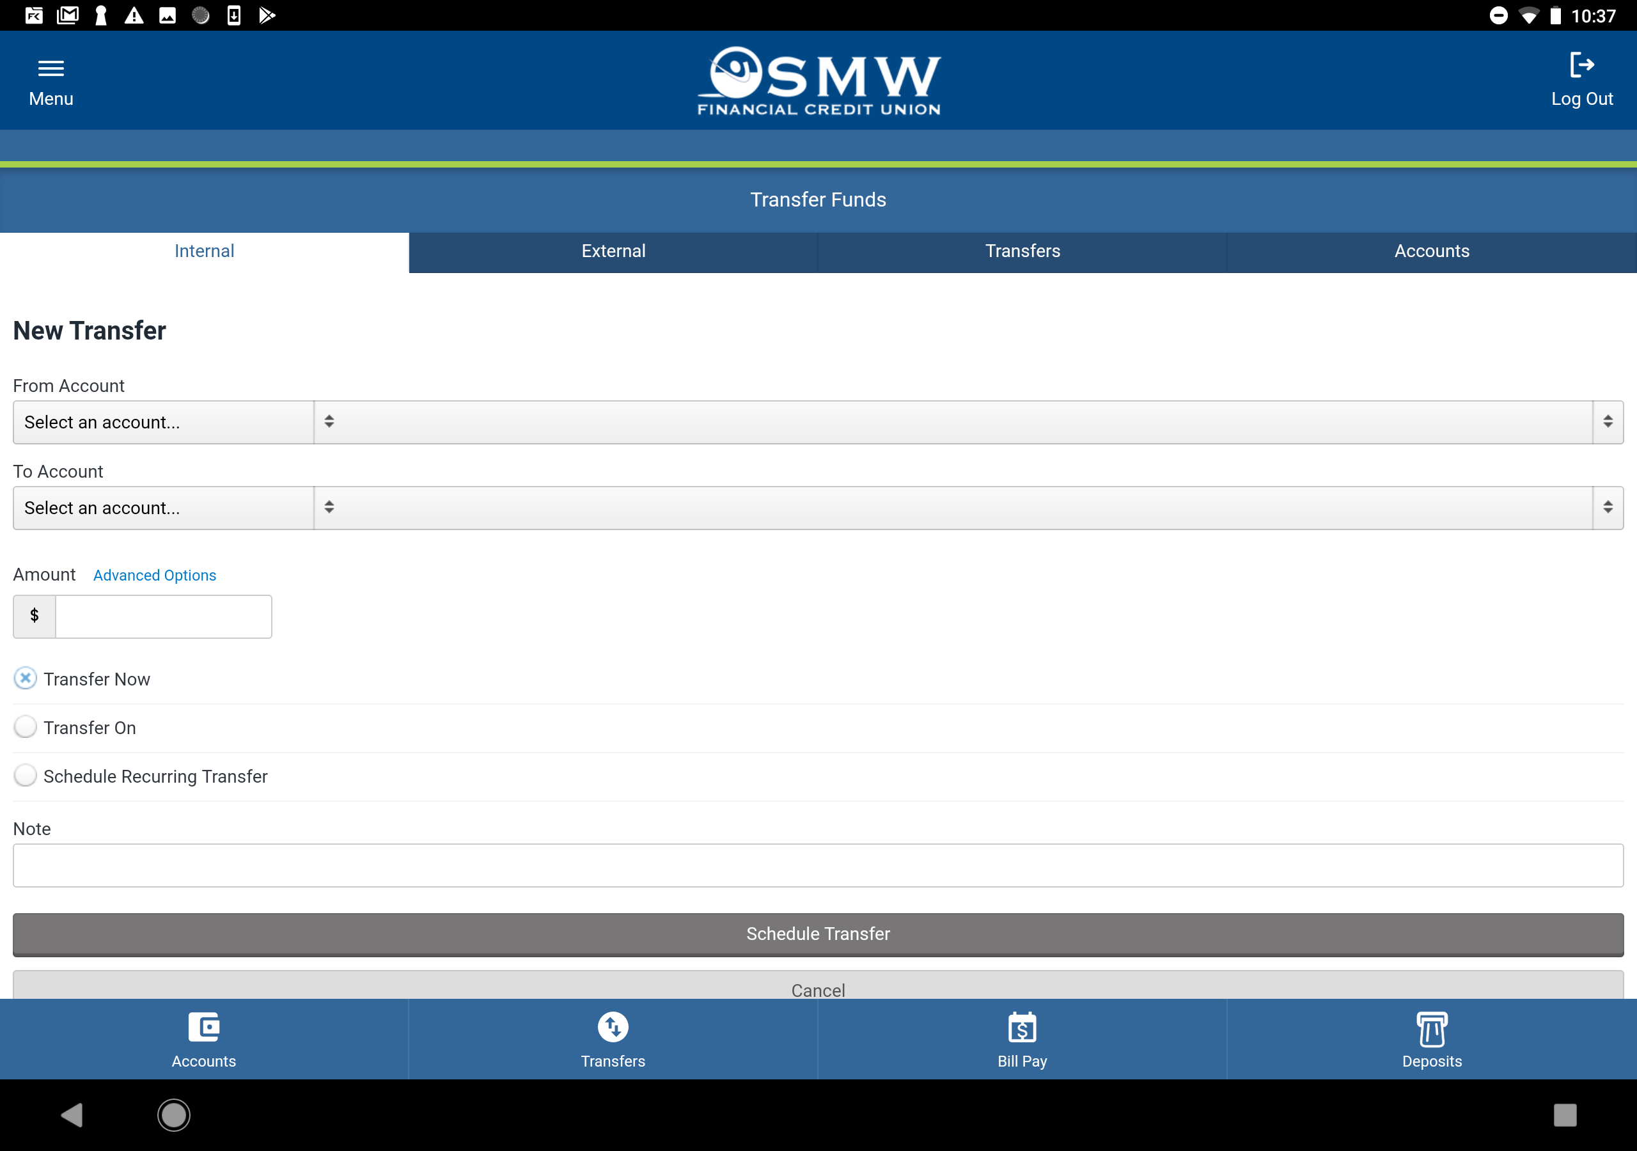Tap the Android recent apps square
Screen dimensions: 1637x1151
click(1565, 1115)
